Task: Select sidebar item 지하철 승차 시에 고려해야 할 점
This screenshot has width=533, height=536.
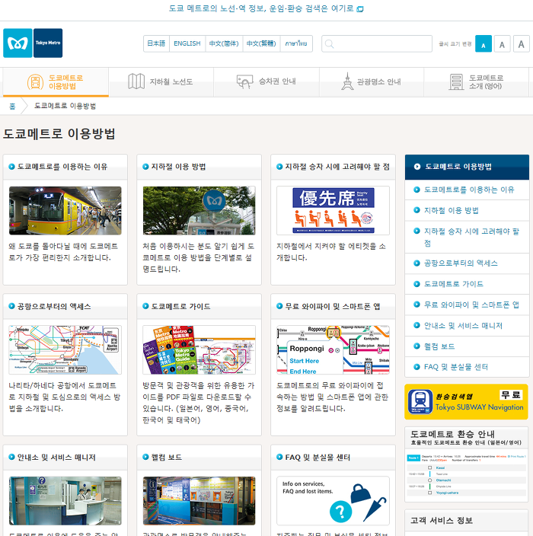Action: (x=467, y=238)
